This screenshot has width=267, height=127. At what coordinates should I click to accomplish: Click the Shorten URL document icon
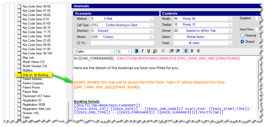[20, 113]
